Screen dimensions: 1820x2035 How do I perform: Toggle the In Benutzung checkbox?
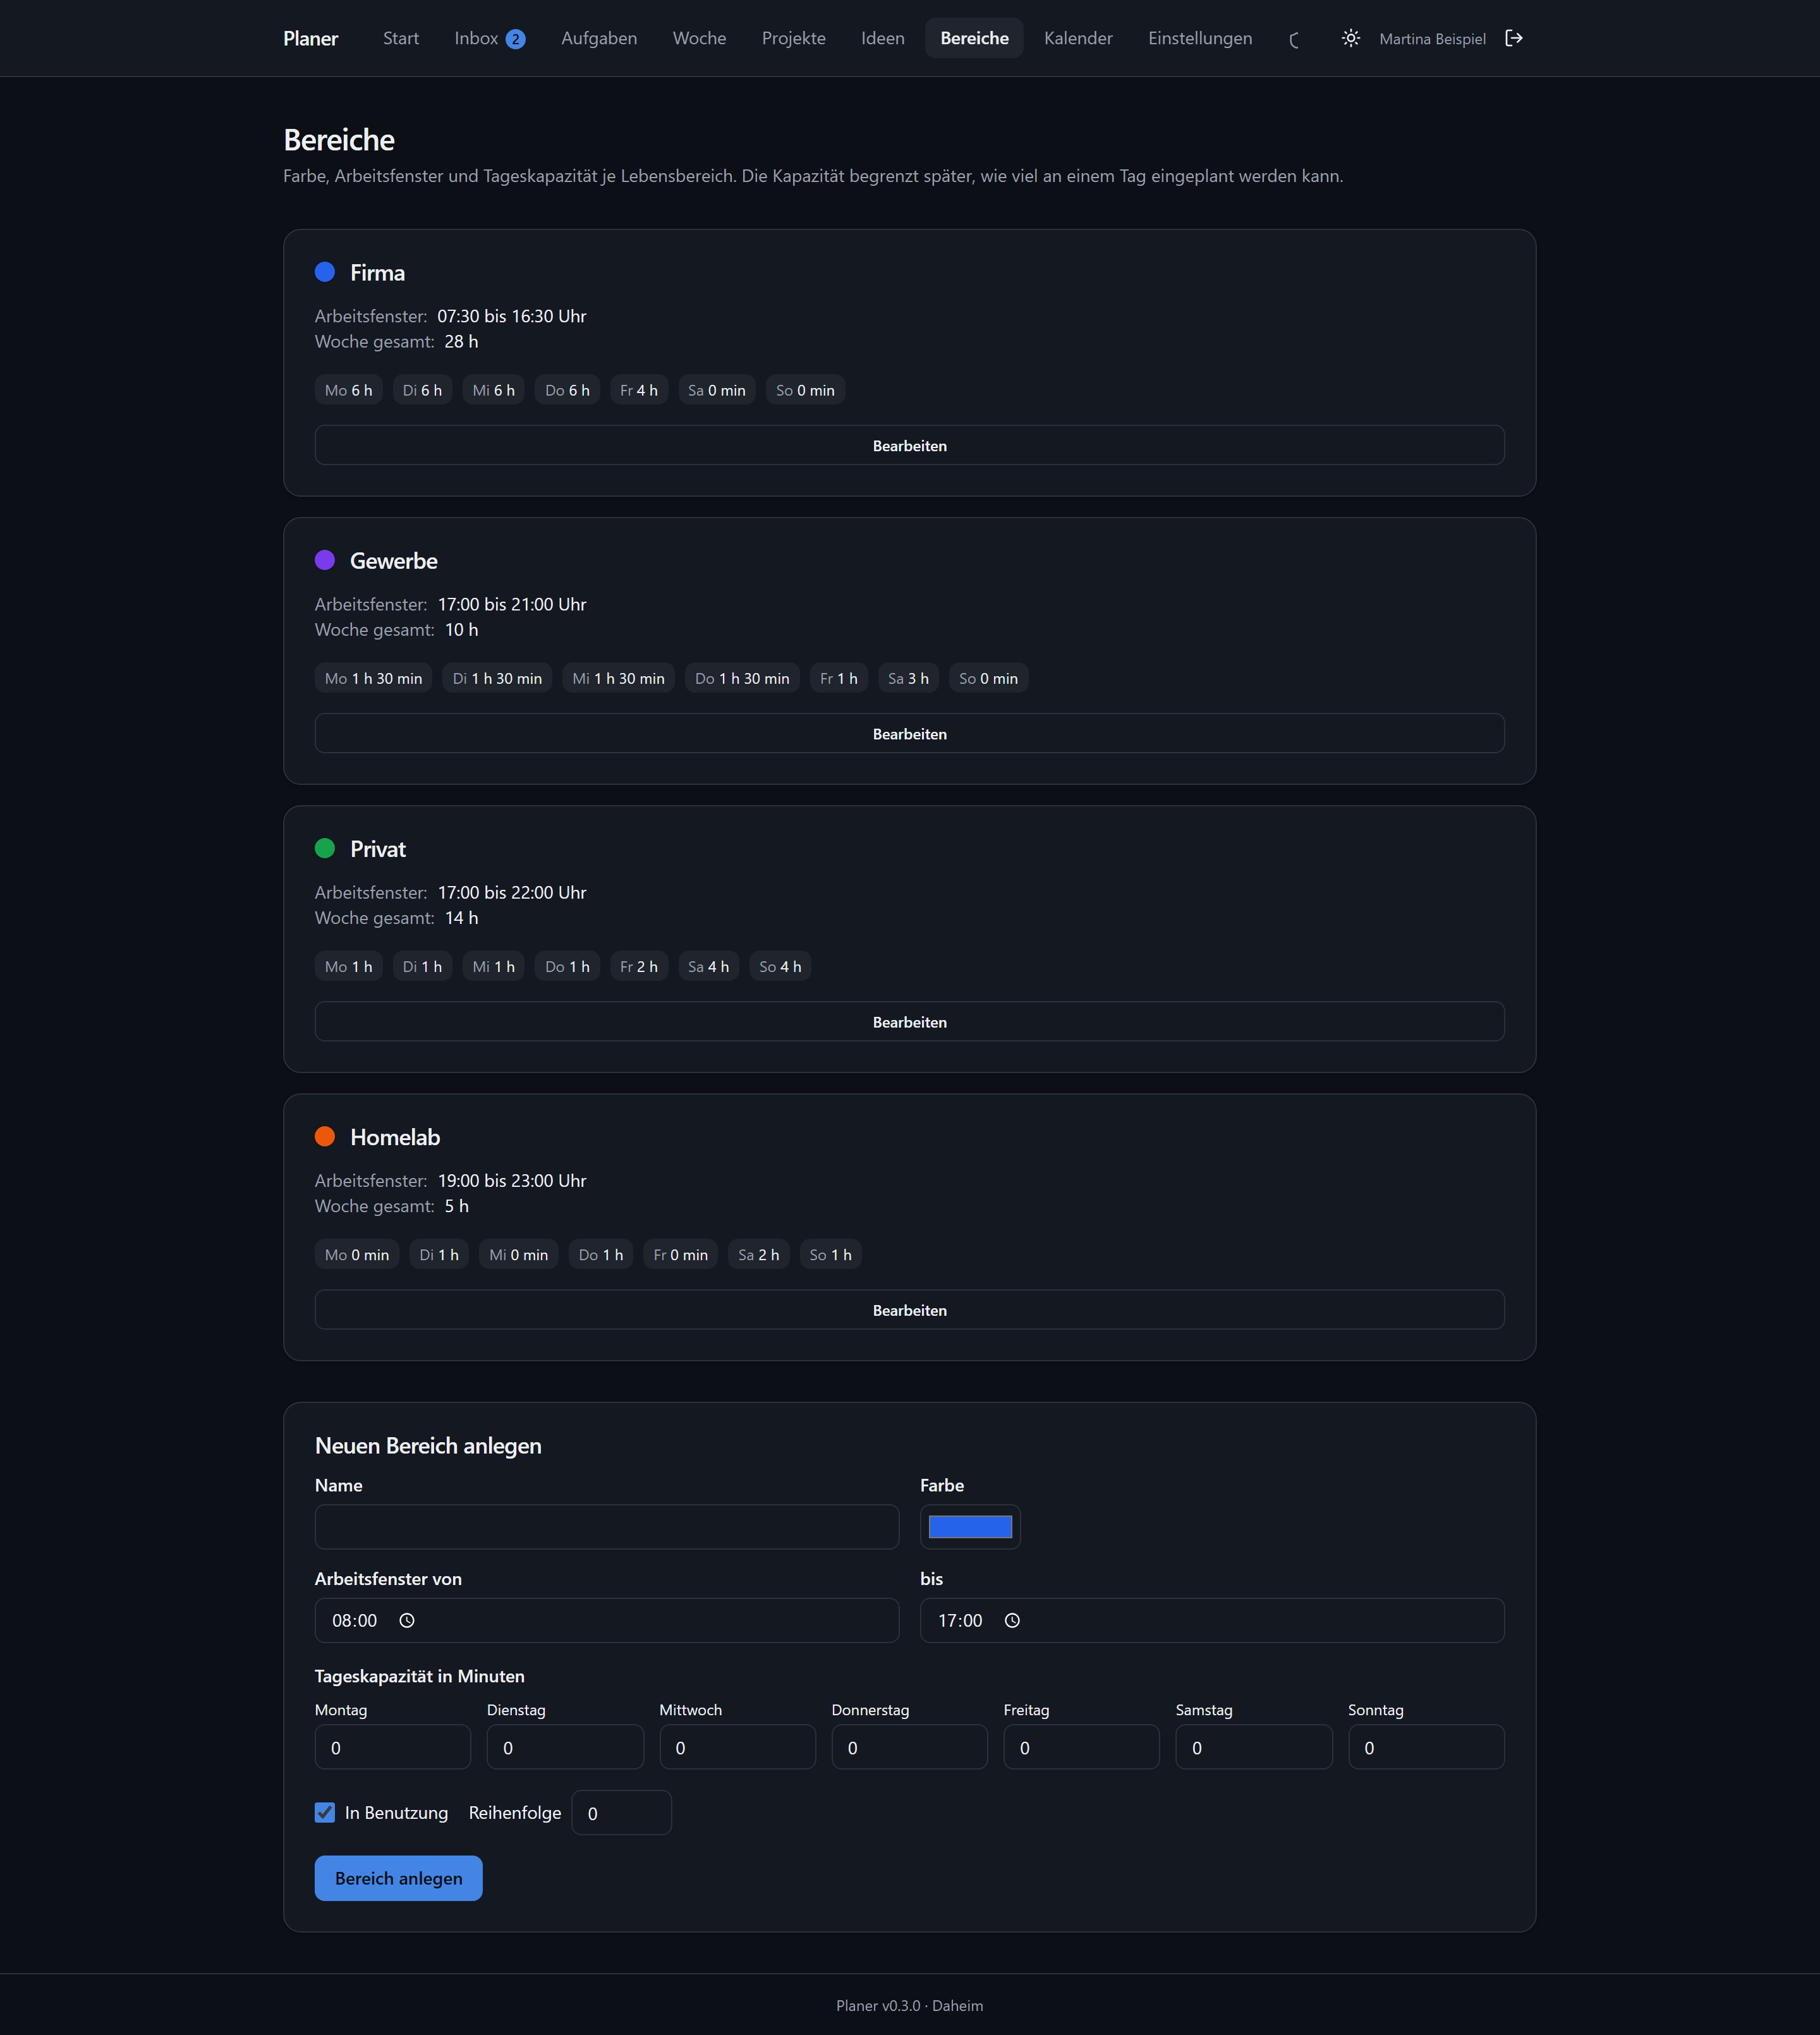pyautogui.click(x=325, y=1812)
